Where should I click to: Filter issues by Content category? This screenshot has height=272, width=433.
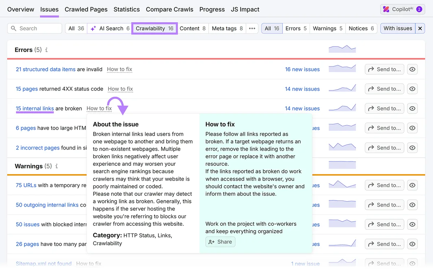193,29
